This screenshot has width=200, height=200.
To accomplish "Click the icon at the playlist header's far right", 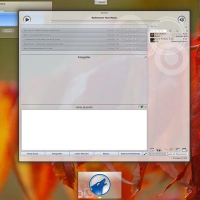I will tap(186, 26).
